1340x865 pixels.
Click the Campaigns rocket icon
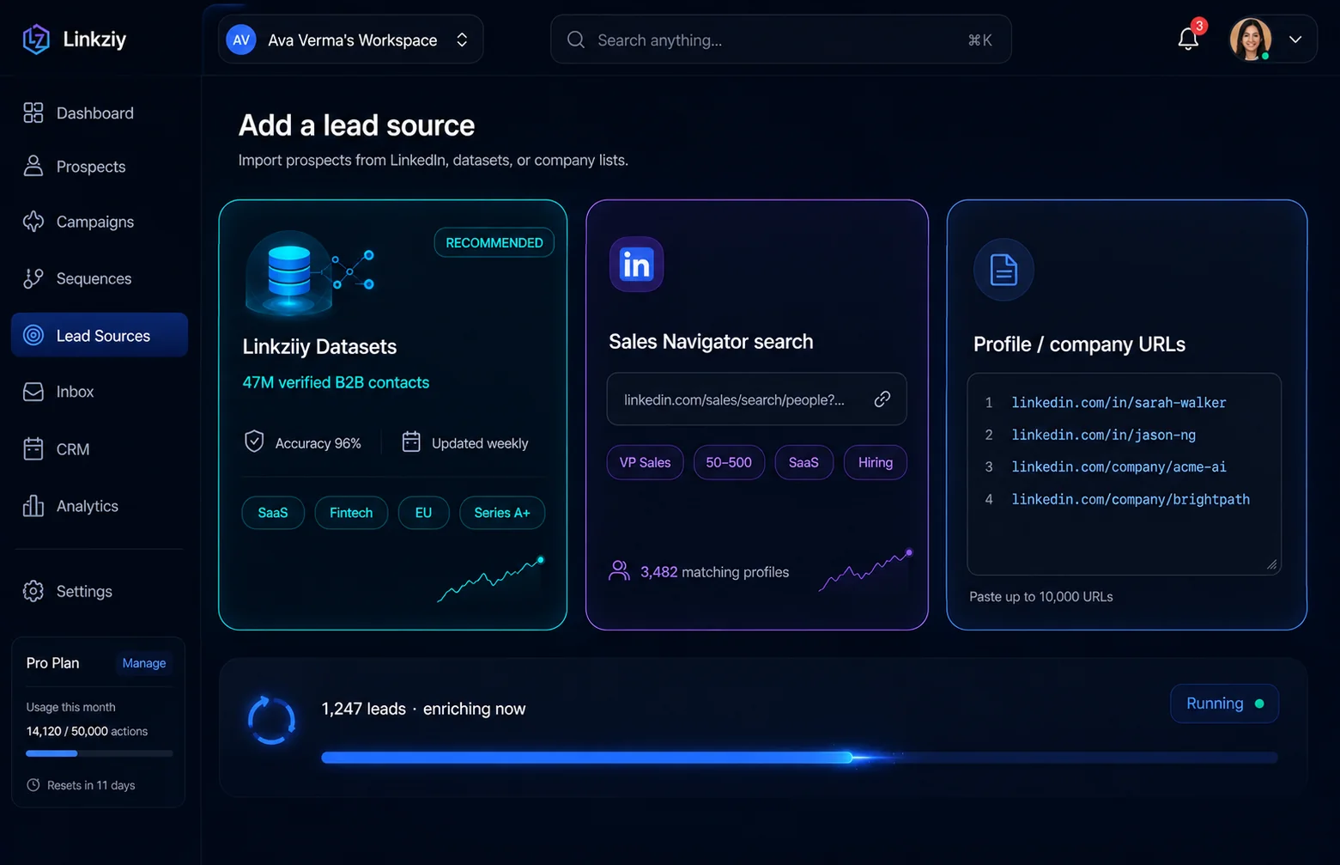click(33, 221)
